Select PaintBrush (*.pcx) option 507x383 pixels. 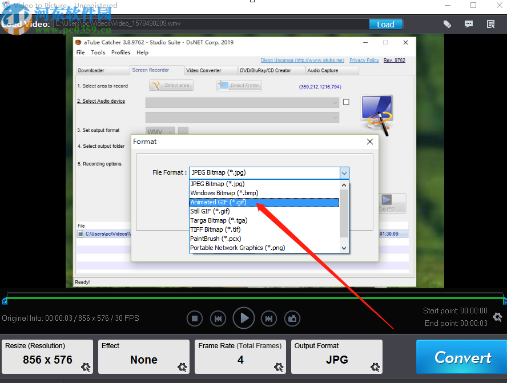pyautogui.click(x=264, y=239)
